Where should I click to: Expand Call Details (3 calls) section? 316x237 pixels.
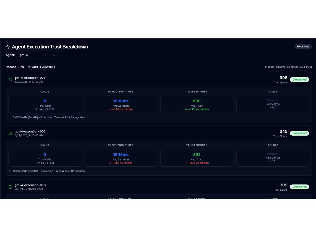tap(47, 171)
